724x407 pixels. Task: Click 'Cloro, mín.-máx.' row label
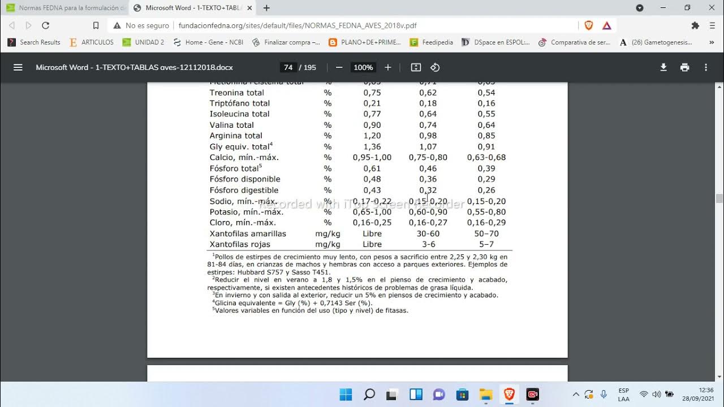(243, 223)
